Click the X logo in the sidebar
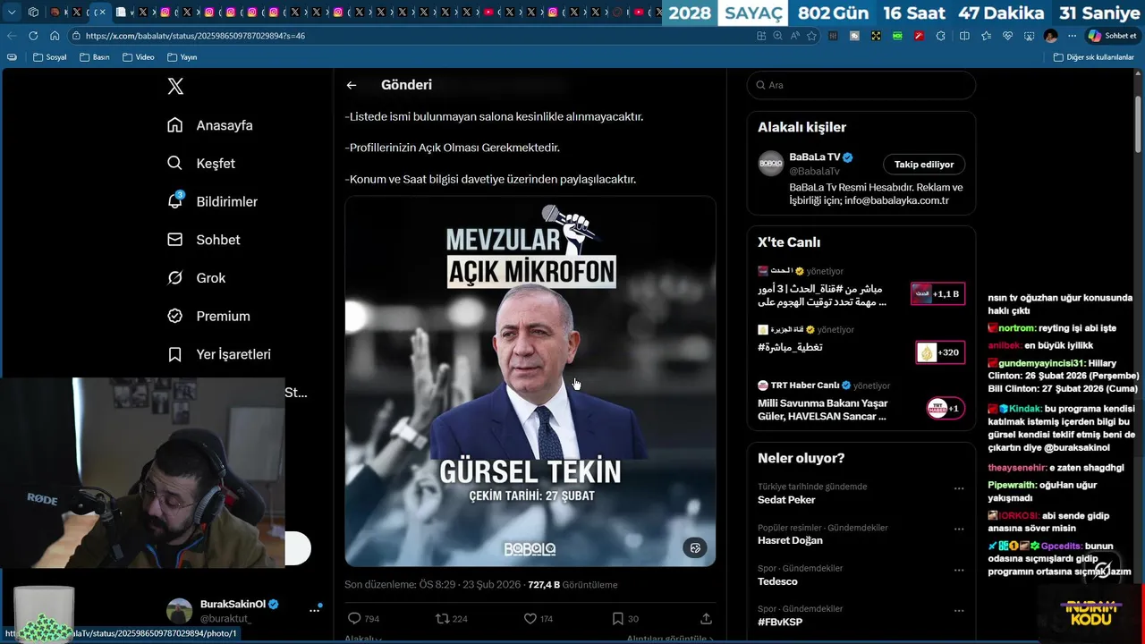This screenshot has width=1145, height=644. (175, 86)
